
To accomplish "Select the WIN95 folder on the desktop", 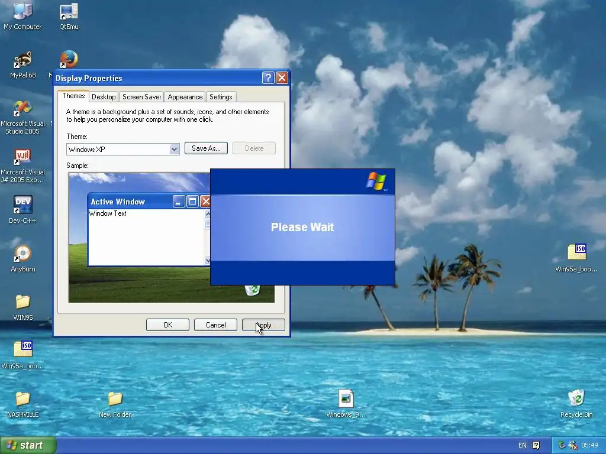I will [x=23, y=307].
